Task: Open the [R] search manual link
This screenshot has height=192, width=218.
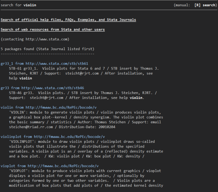Action: pyautogui.click(x=205, y=5)
